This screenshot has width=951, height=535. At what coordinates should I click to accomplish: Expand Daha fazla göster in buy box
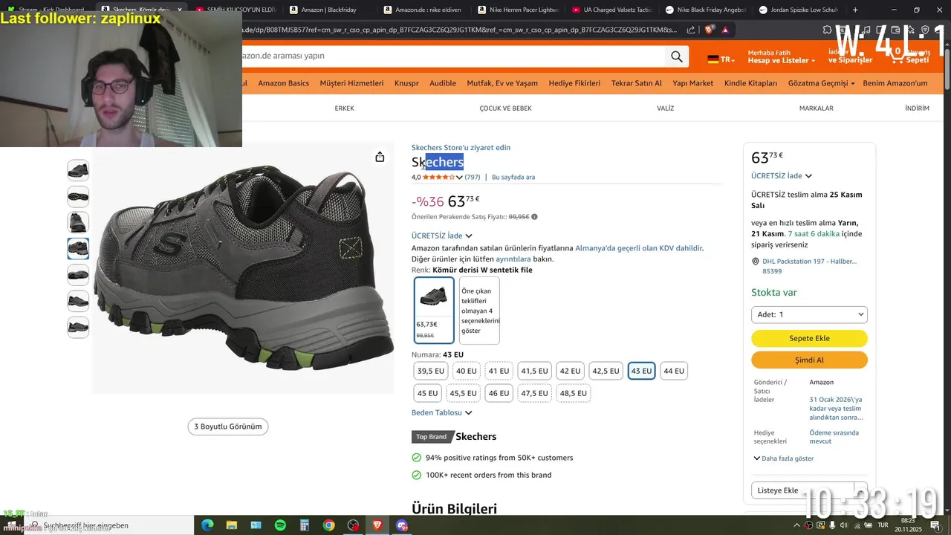tap(783, 458)
